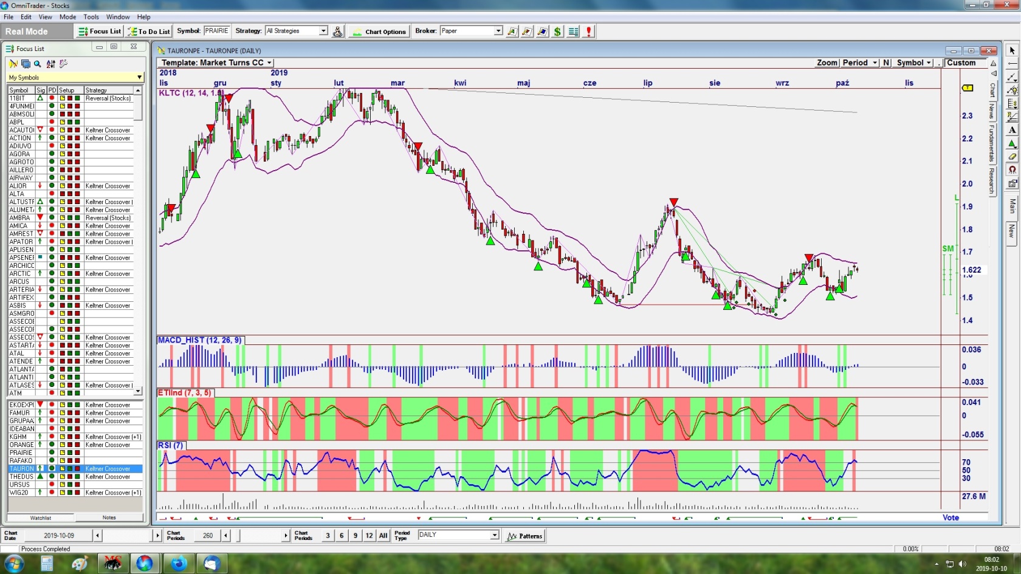
Task: Open the File menu
Action: point(9,17)
